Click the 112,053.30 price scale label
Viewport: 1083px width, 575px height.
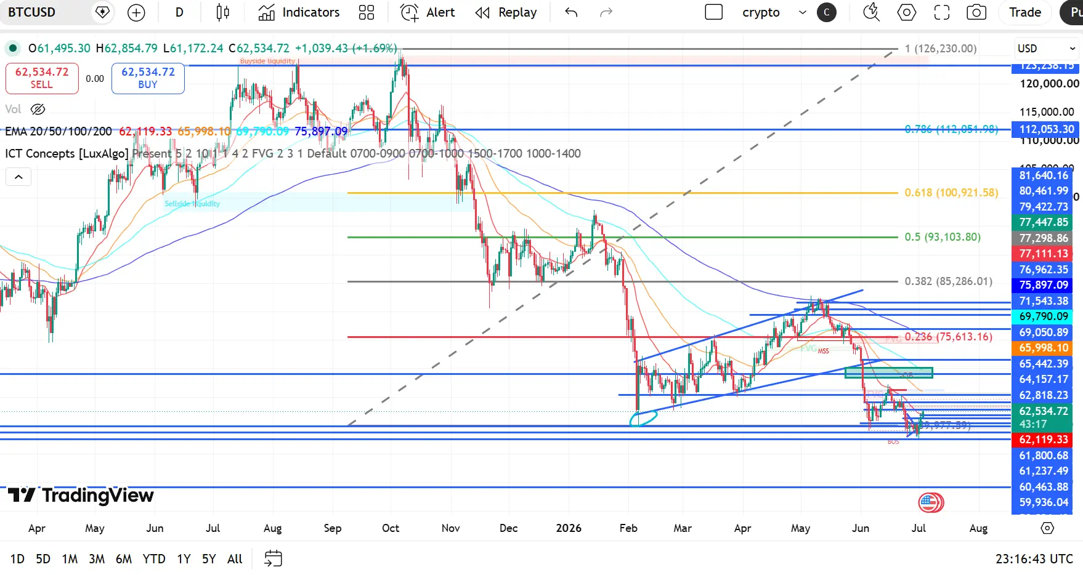click(1046, 129)
